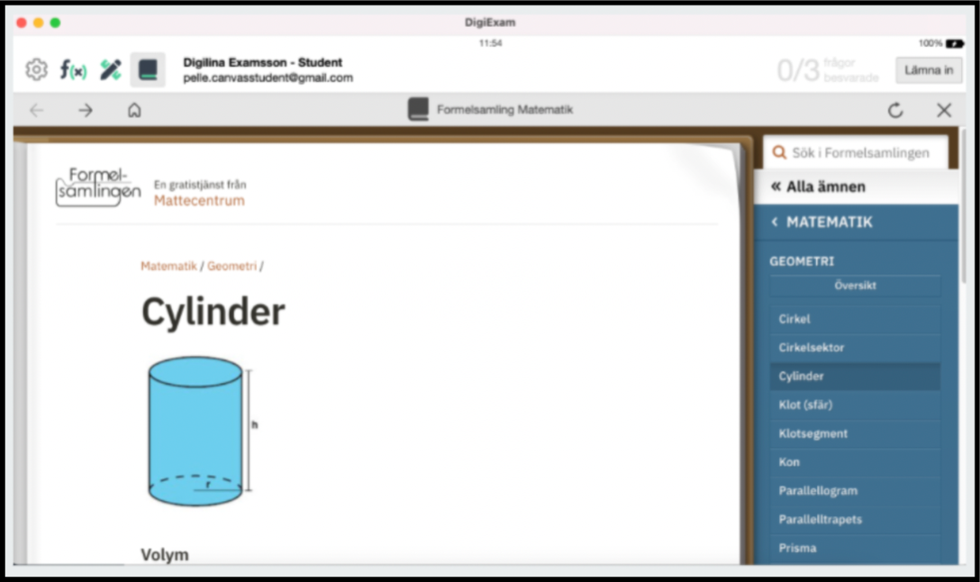The height and width of the screenshot is (582, 980).
Task: Open the Översikt item
Action: click(x=855, y=286)
